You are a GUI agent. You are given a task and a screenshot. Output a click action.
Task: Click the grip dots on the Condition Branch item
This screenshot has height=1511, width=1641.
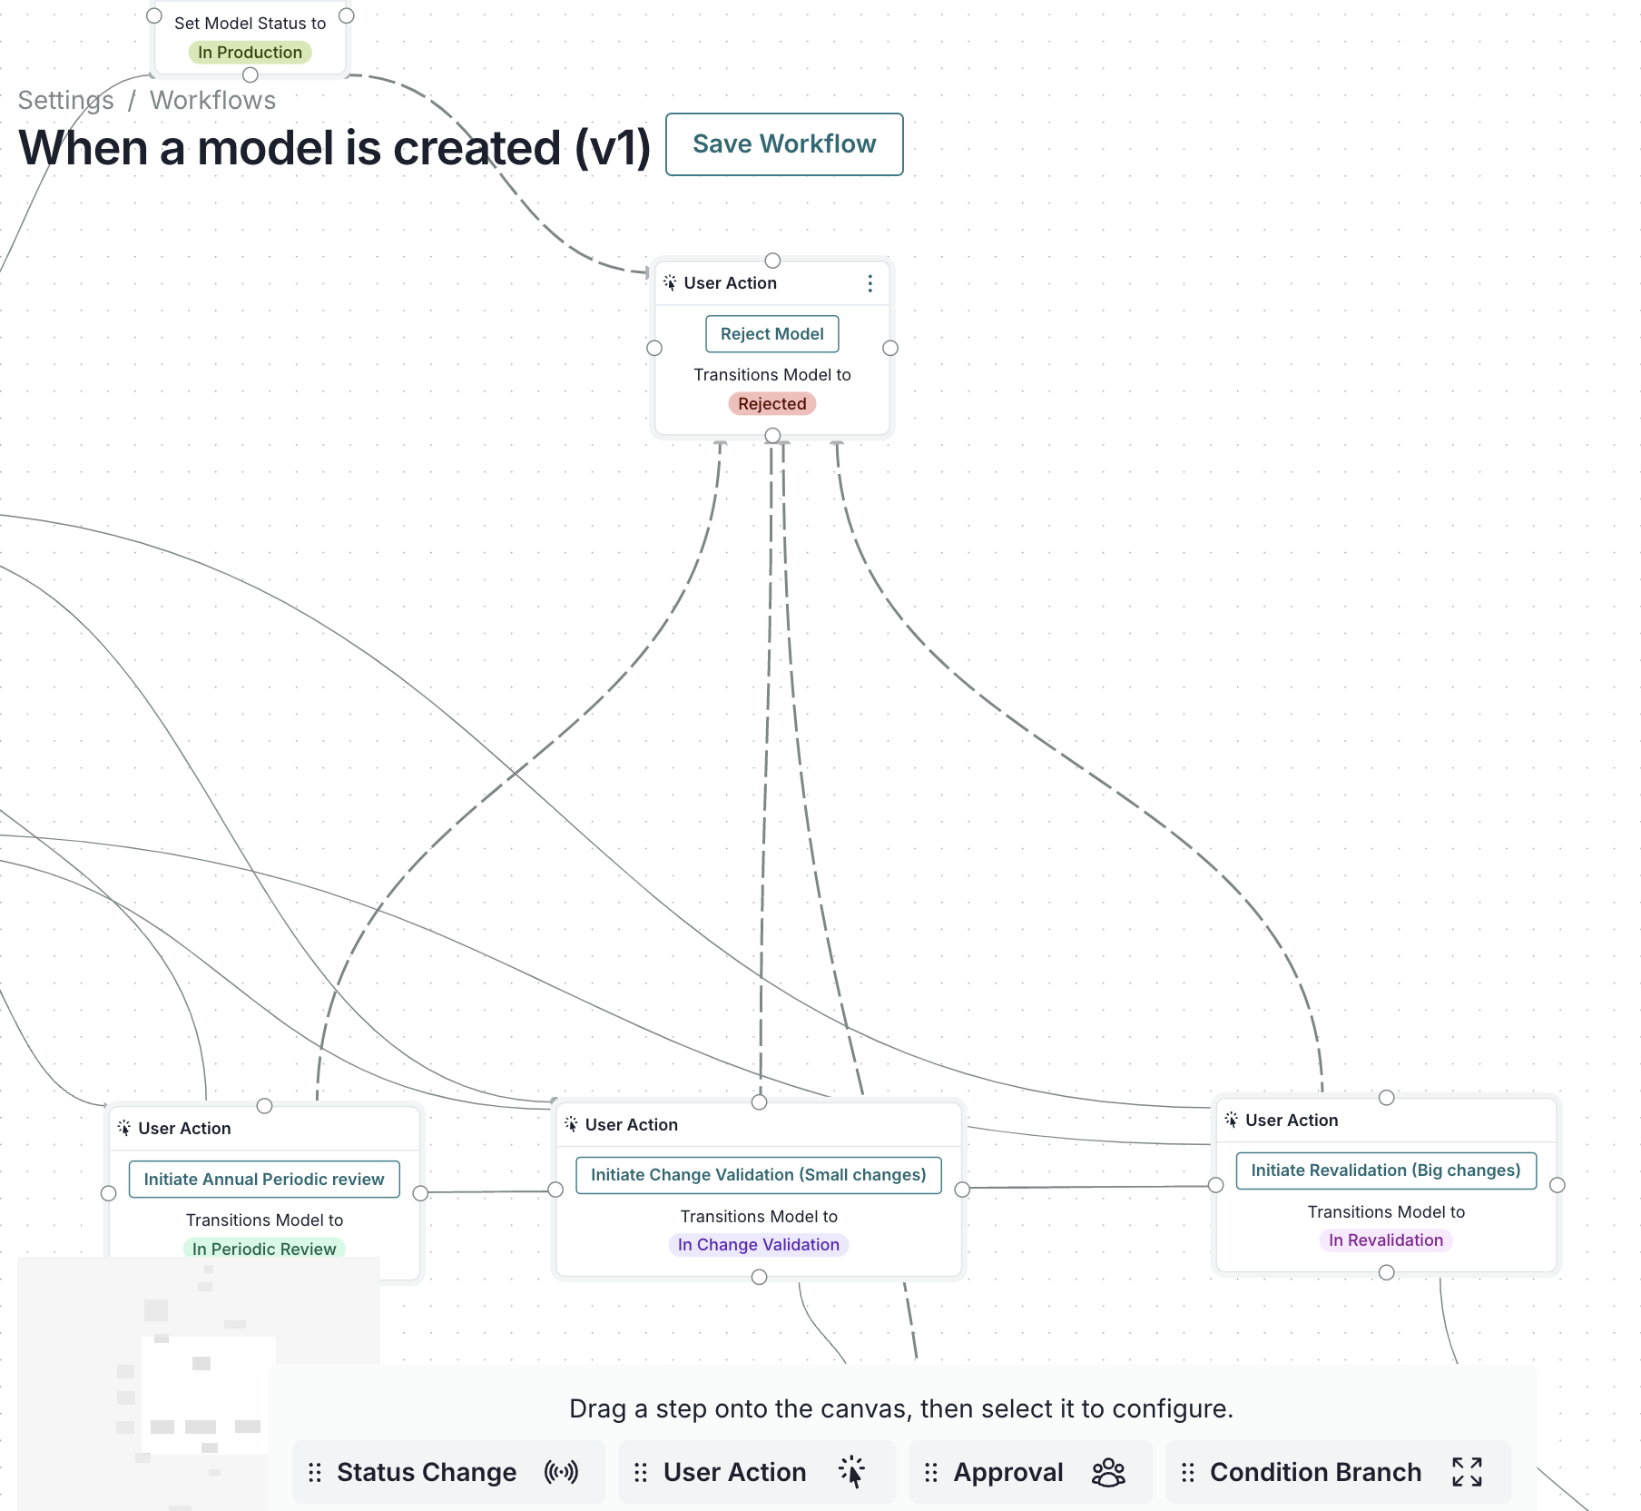(1189, 1472)
